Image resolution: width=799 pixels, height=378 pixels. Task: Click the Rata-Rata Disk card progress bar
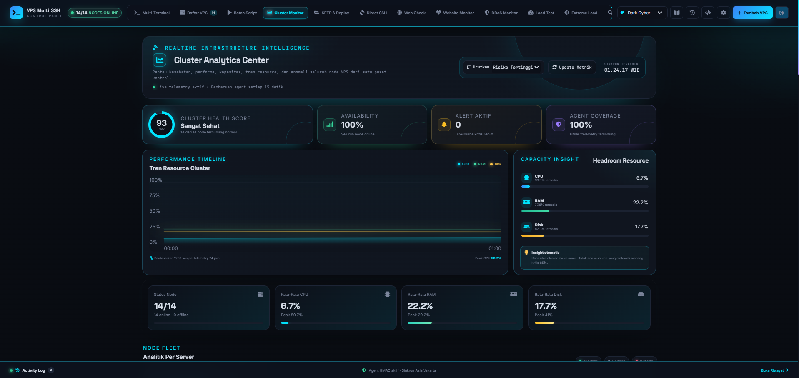click(x=589, y=323)
